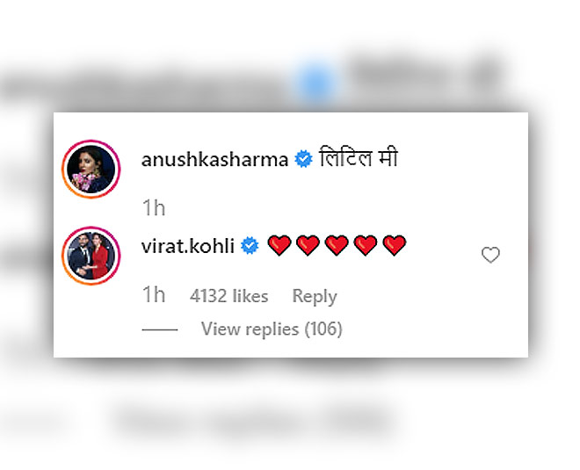Screen dimensions: 580x470
Task: Open the 4132 likes list
Action: click(x=229, y=296)
